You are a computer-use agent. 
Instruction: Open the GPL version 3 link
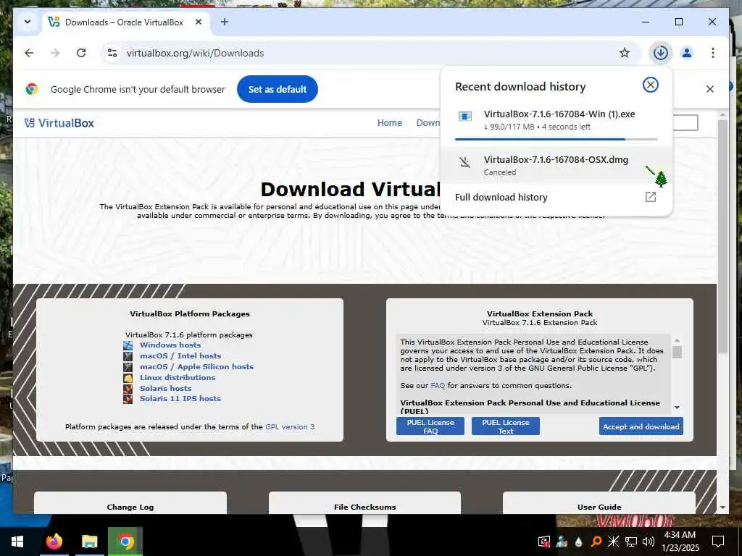tap(290, 426)
